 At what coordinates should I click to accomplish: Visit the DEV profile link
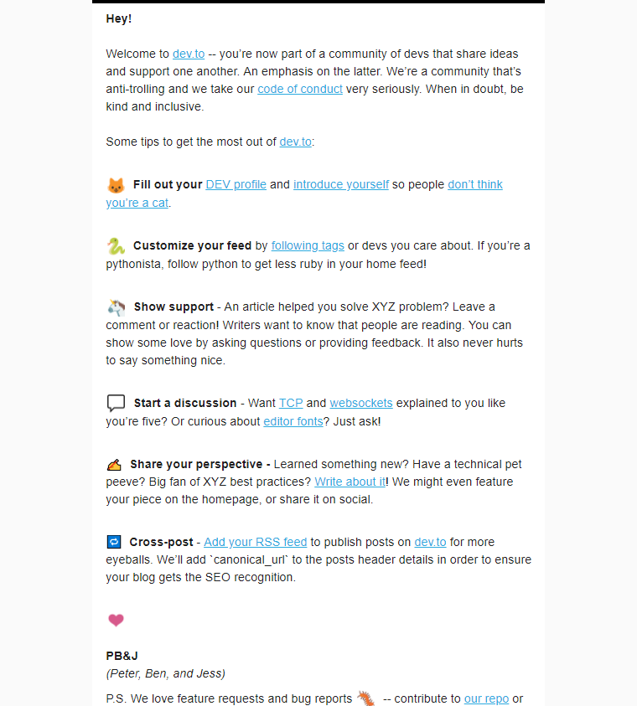[236, 184]
